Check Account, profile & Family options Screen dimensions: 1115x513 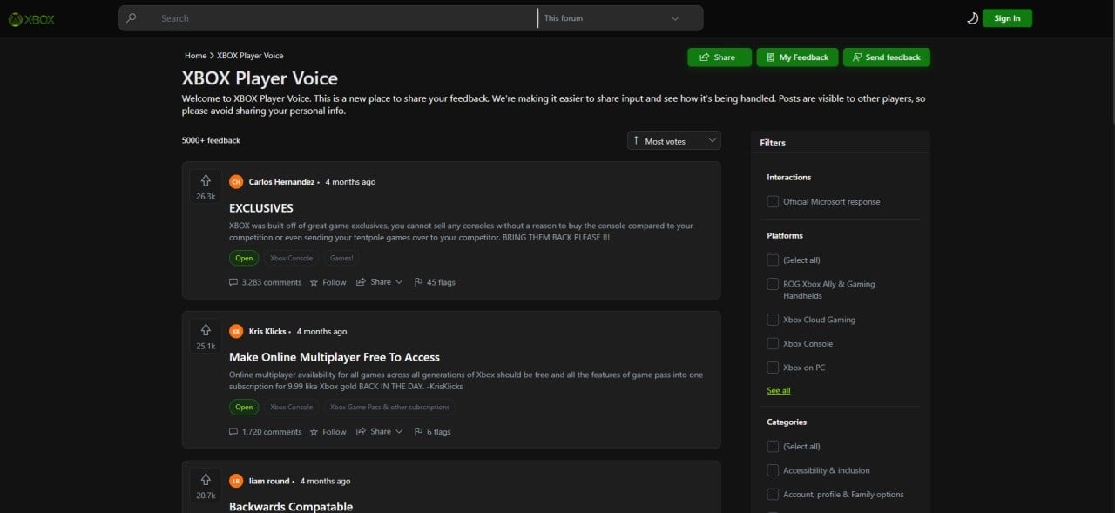tap(773, 495)
